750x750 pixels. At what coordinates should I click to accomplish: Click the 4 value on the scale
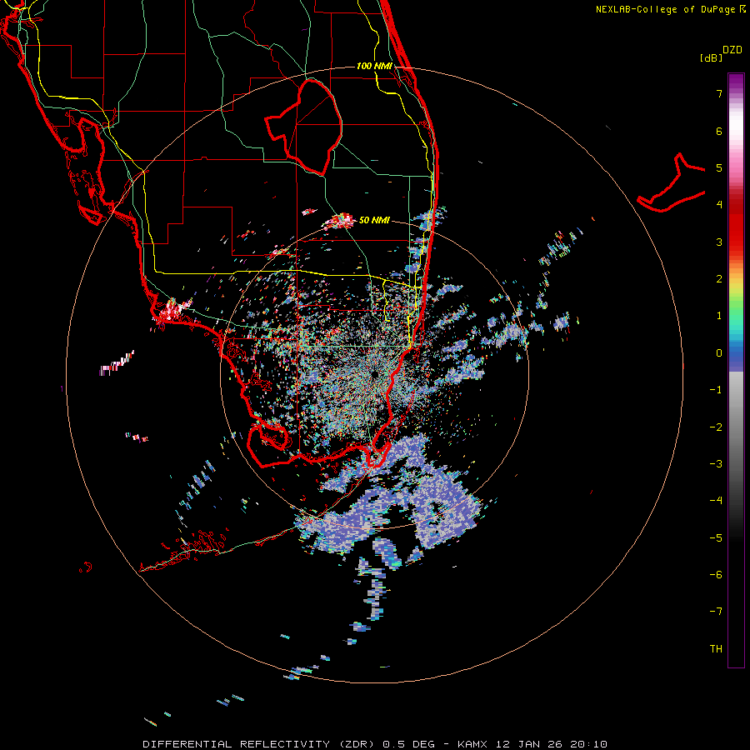pos(718,205)
